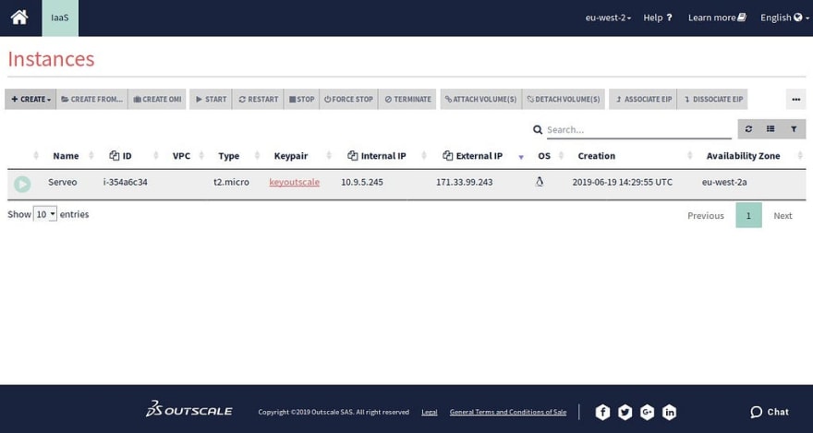Open the Show entries count dropdown
The width and height of the screenshot is (813, 433).
tap(45, 214)
